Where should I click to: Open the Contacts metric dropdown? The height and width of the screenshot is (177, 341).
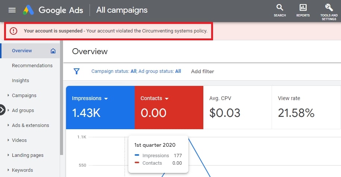coord(167,99)
